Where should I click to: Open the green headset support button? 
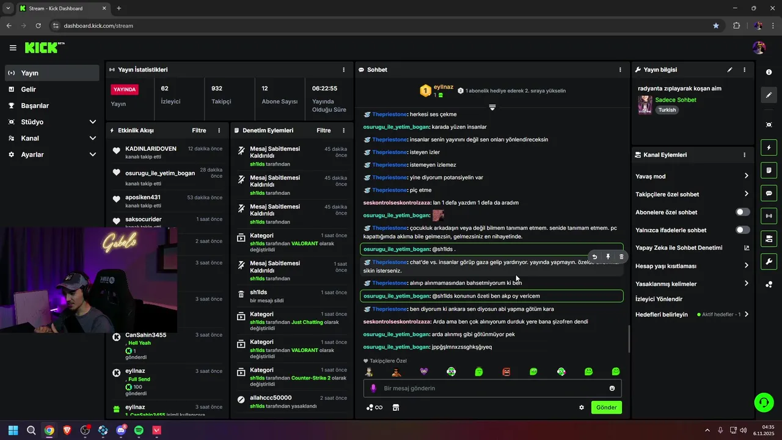(x=764, y=402)
